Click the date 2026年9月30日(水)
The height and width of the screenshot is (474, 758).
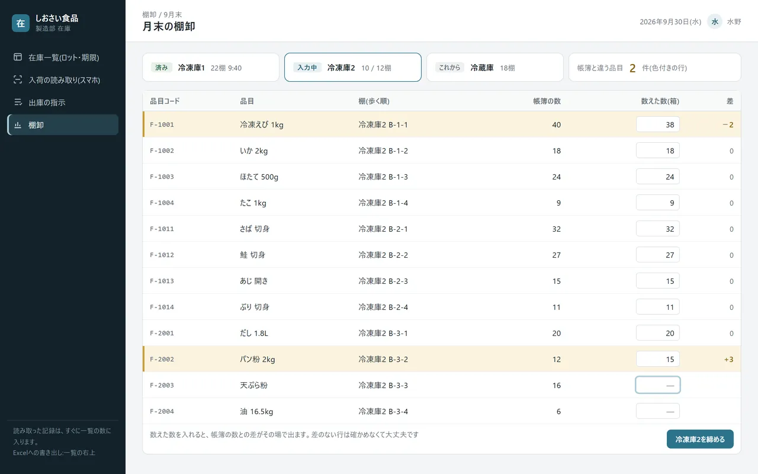[670, 22]
